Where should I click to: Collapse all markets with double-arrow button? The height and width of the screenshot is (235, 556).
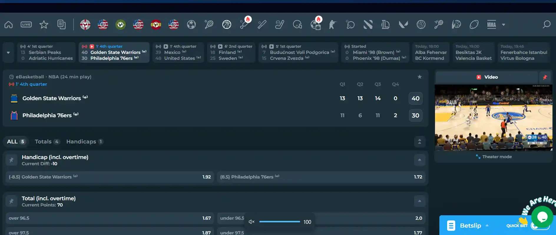[x=420, y=142]
